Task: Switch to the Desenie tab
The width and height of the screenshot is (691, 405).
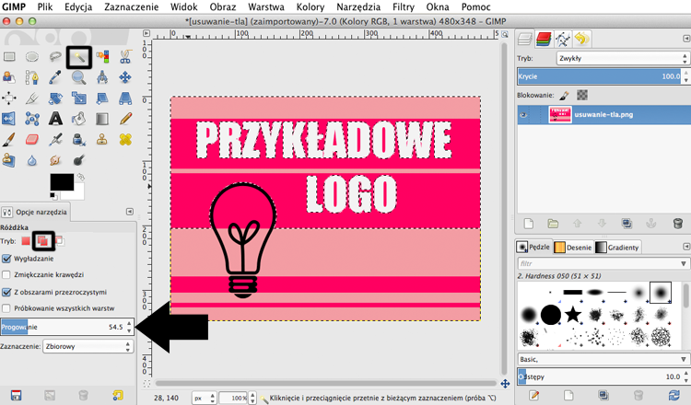Action: pos(573,248)
